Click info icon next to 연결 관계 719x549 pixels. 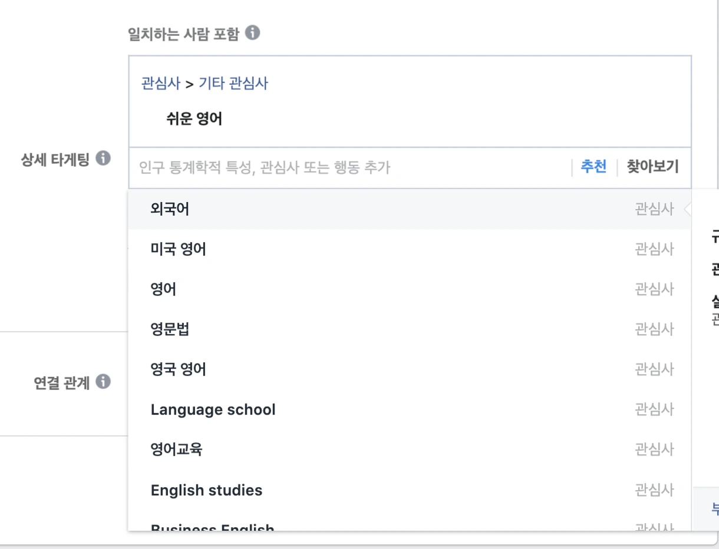click(x=103, y=382)
